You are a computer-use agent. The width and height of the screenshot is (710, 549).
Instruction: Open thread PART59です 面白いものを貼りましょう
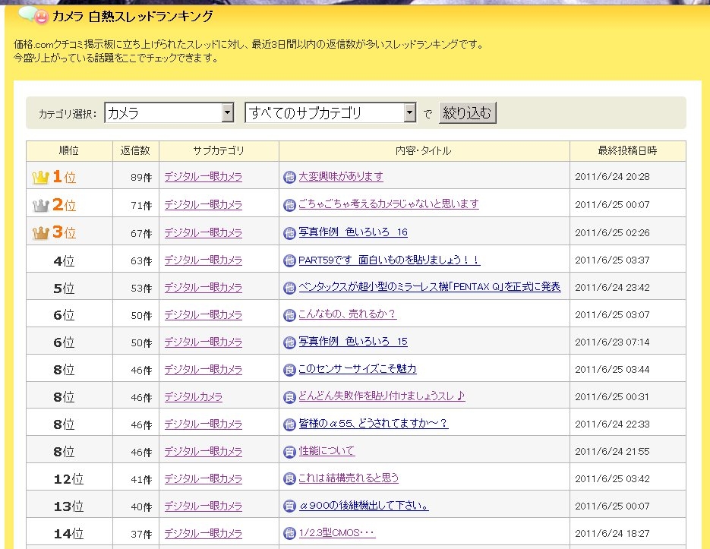pyautogui.click(x=389, y=260)
